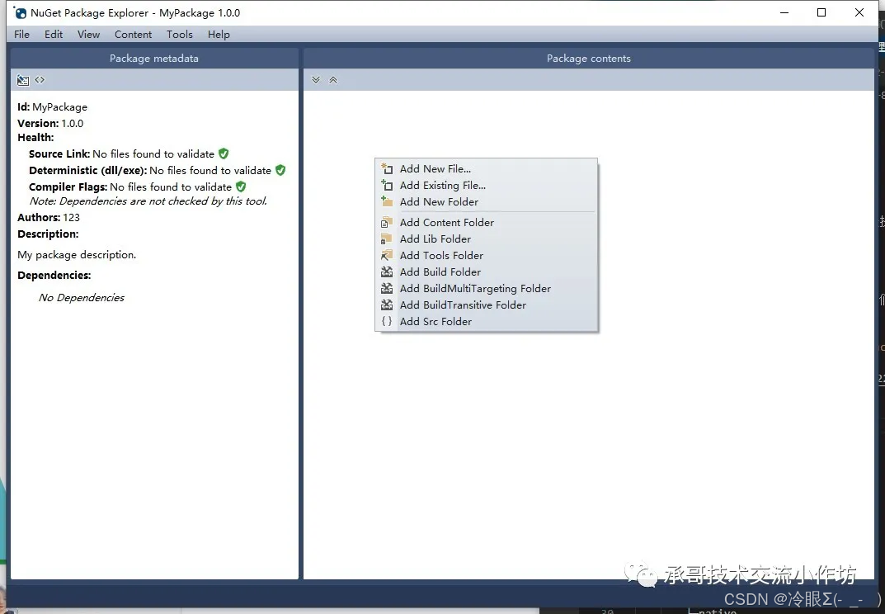Minimize the NuGet Package Explorer window
The image size is (885, 614).
pos(784,12)
